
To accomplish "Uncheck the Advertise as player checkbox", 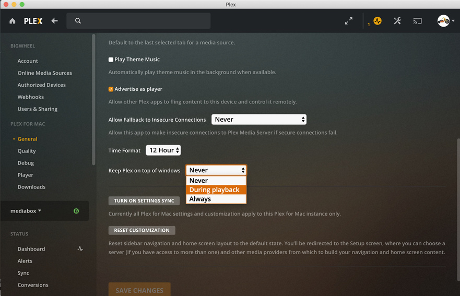I will pyautogui.click(x=111, y=89).
